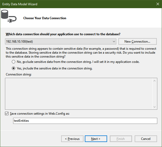Open the data connection dropdown list

click(x=61, y=42)
